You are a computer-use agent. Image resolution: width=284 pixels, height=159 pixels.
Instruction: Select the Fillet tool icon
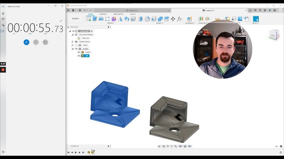pos(147,19)
